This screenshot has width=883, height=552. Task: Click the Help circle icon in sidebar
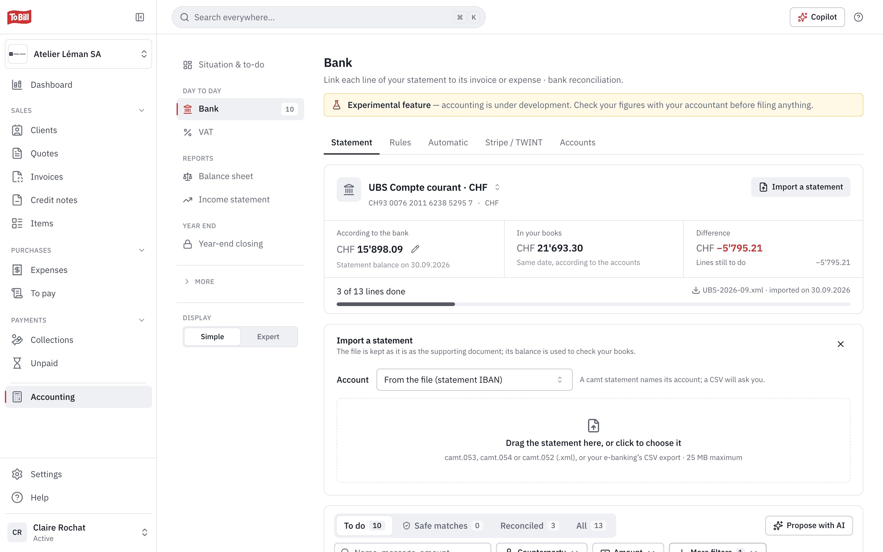click(17, 498)
